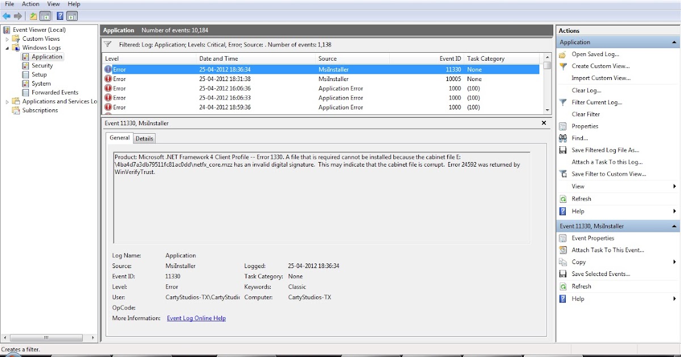Click Clear Log in Actions pane
This screenshot has width=681, height=357.
coord(586,91)
